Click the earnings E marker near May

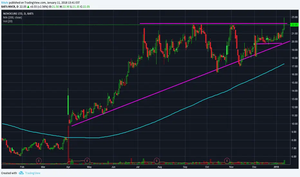coord(87,161)
